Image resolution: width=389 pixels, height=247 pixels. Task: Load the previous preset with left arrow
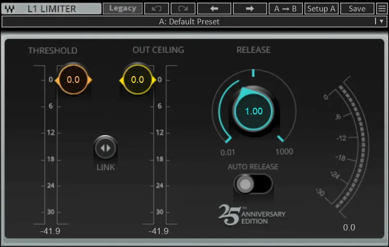[x=214, y=9]
